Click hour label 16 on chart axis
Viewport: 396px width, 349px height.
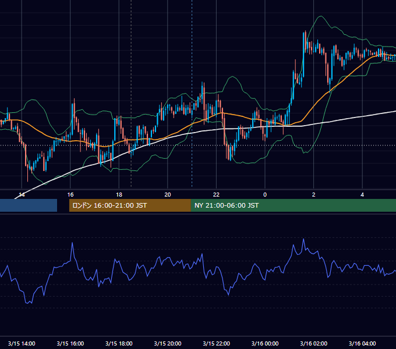70,195
